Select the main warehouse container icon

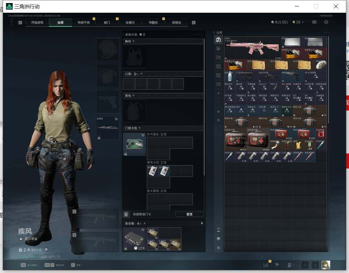click(218, 40)
